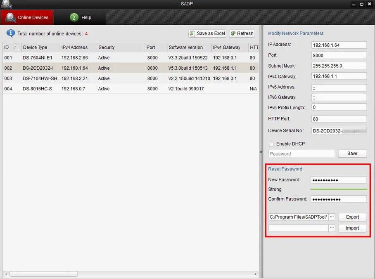Maximize the SADP window
Viewport: 375px width, 279px height.
click(x=362, y=4)
